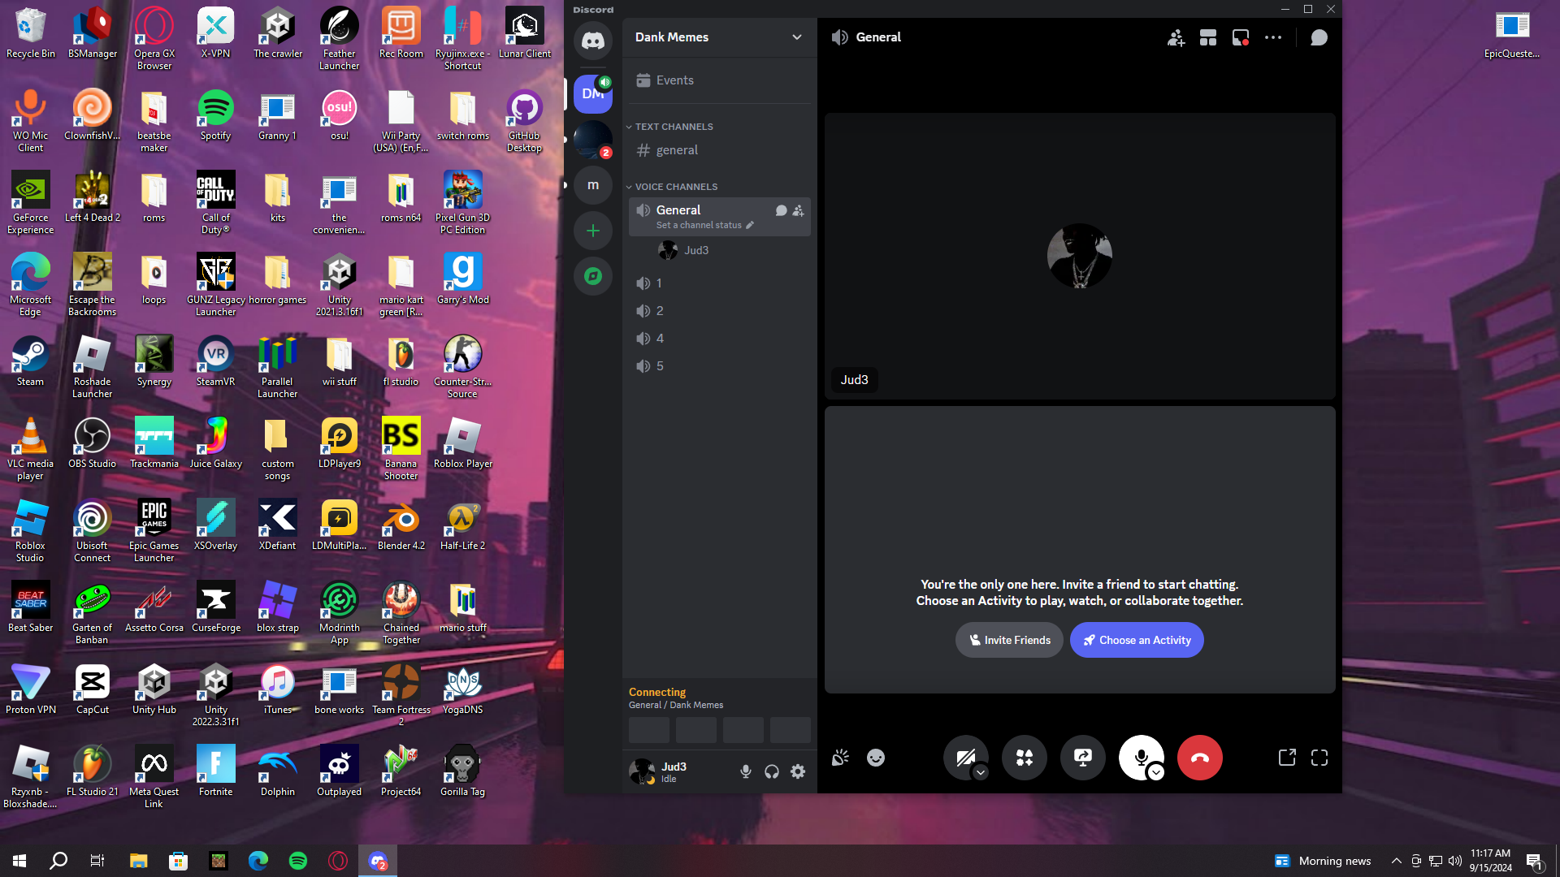Viewport: 1560px width, 877px height.
Task: Open User Settings gear icon
Action: (798, 771)
